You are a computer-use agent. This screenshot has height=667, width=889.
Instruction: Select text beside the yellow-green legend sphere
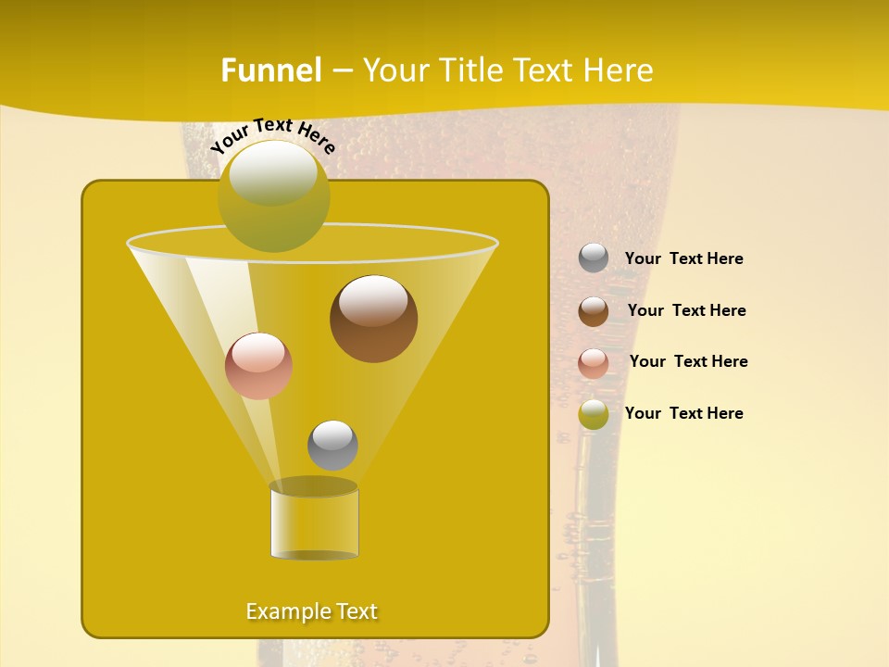click(x=683, y=413)
